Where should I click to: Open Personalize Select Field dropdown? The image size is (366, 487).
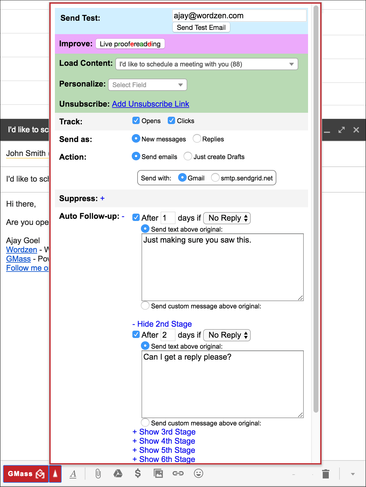pos(147,85)
